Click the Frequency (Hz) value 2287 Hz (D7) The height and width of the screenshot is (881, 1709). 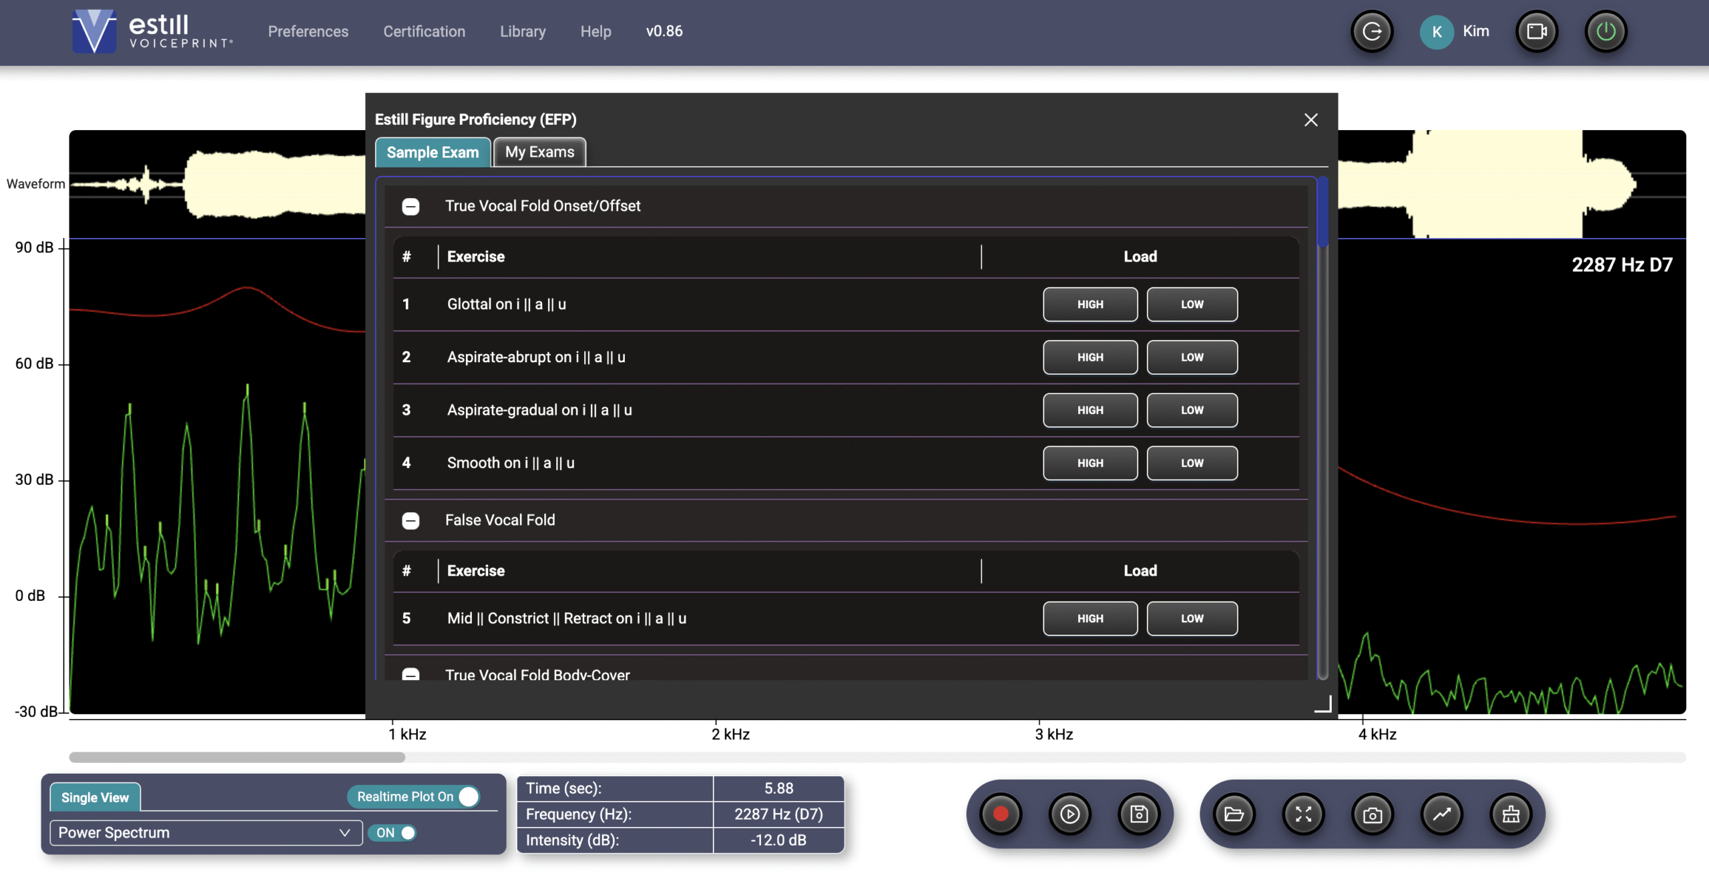pyautogui.click(x=778, y=814)
